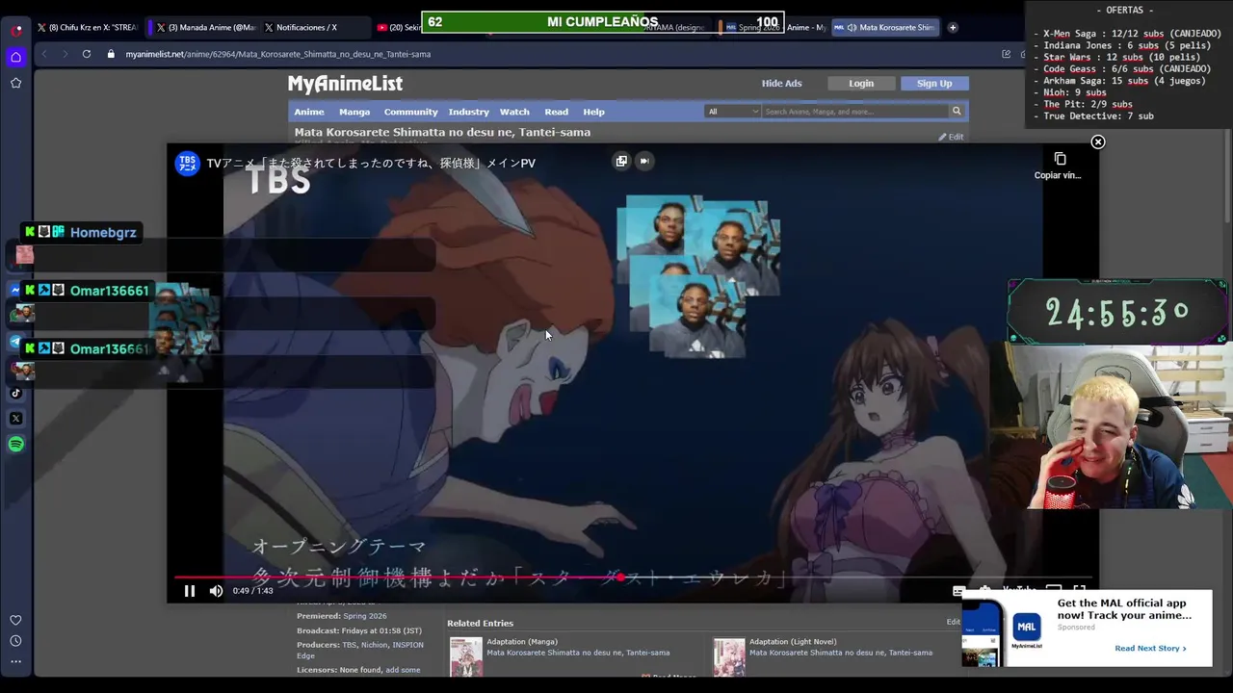Open the Anime menu on MyAnimeList

[309, 112]
